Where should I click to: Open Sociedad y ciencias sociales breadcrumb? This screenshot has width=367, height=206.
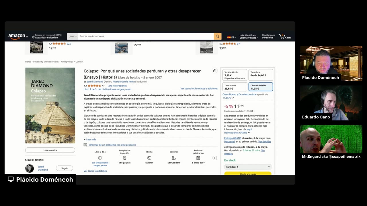point(46,62)
